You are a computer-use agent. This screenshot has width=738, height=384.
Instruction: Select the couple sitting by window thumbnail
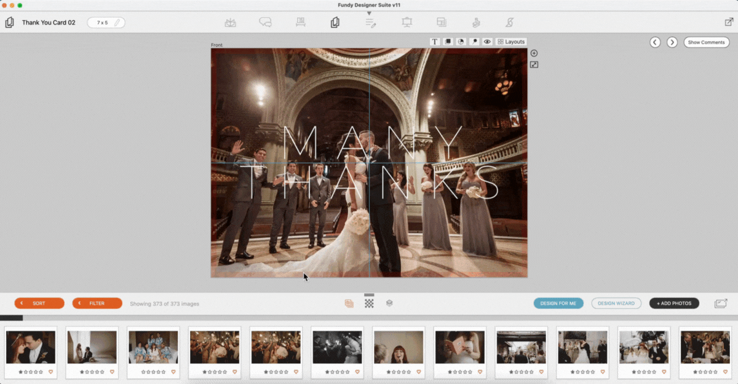[x=92, y=347]
